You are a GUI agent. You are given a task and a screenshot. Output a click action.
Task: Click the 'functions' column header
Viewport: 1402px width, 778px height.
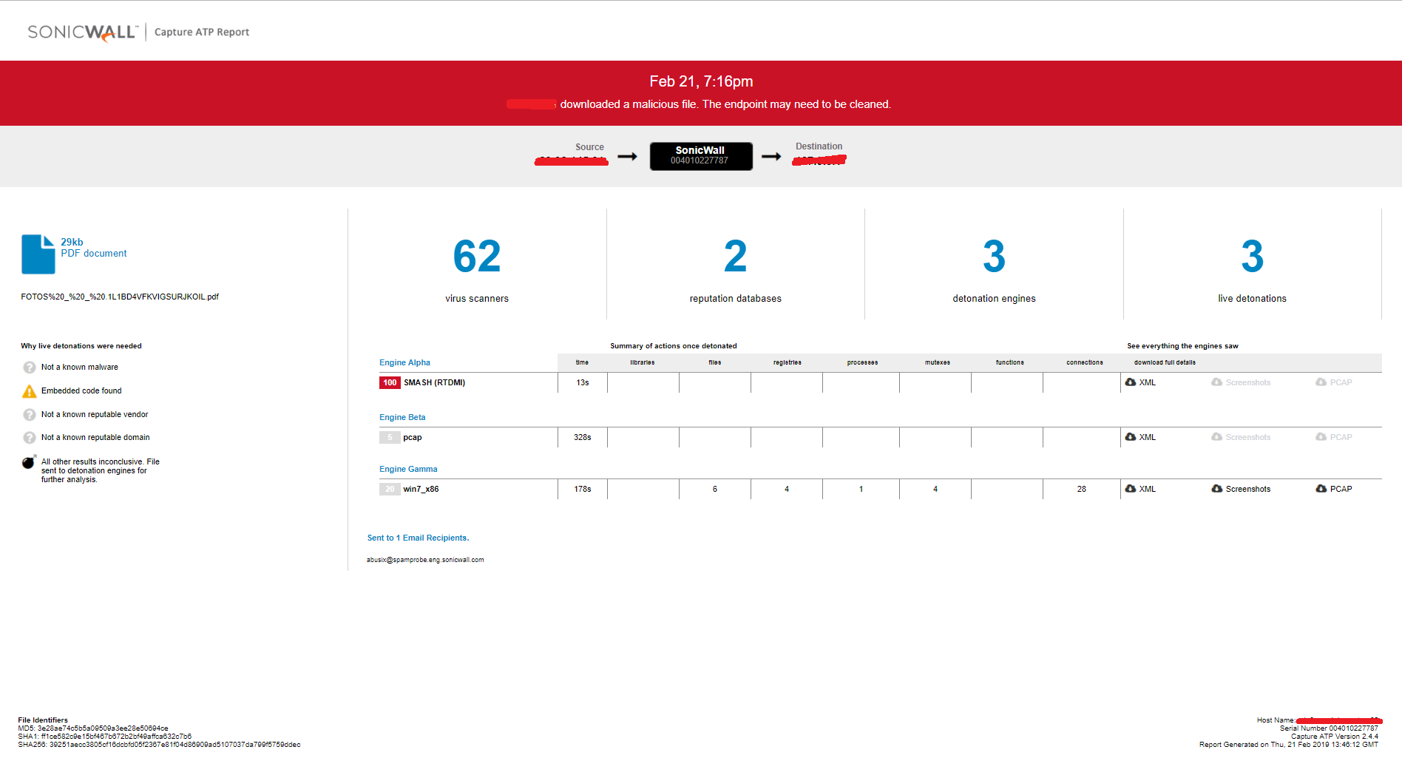1009,362
